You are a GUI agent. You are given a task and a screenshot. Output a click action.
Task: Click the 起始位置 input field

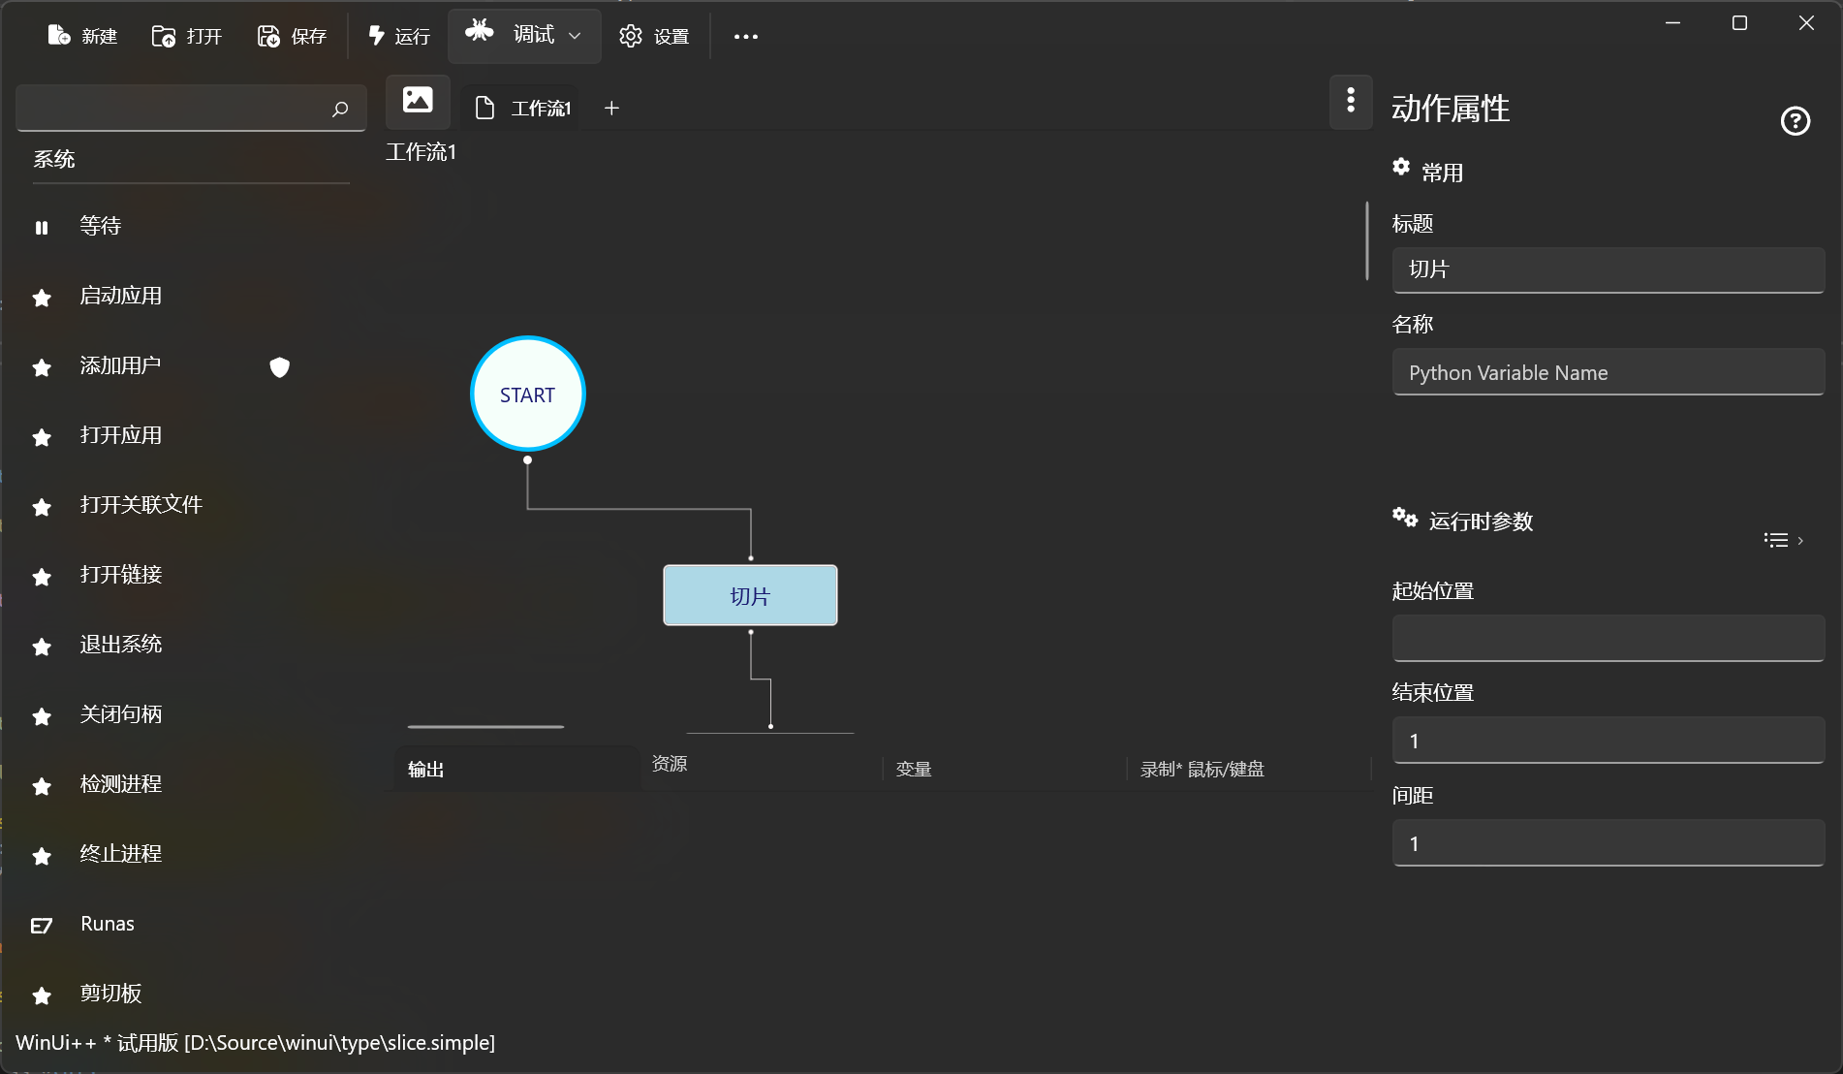coord(1608,638)
